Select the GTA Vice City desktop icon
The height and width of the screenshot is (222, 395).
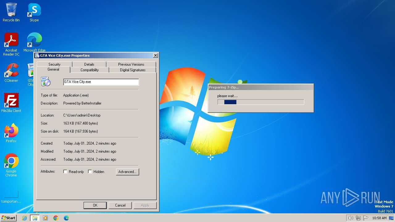tap(31, 75)
